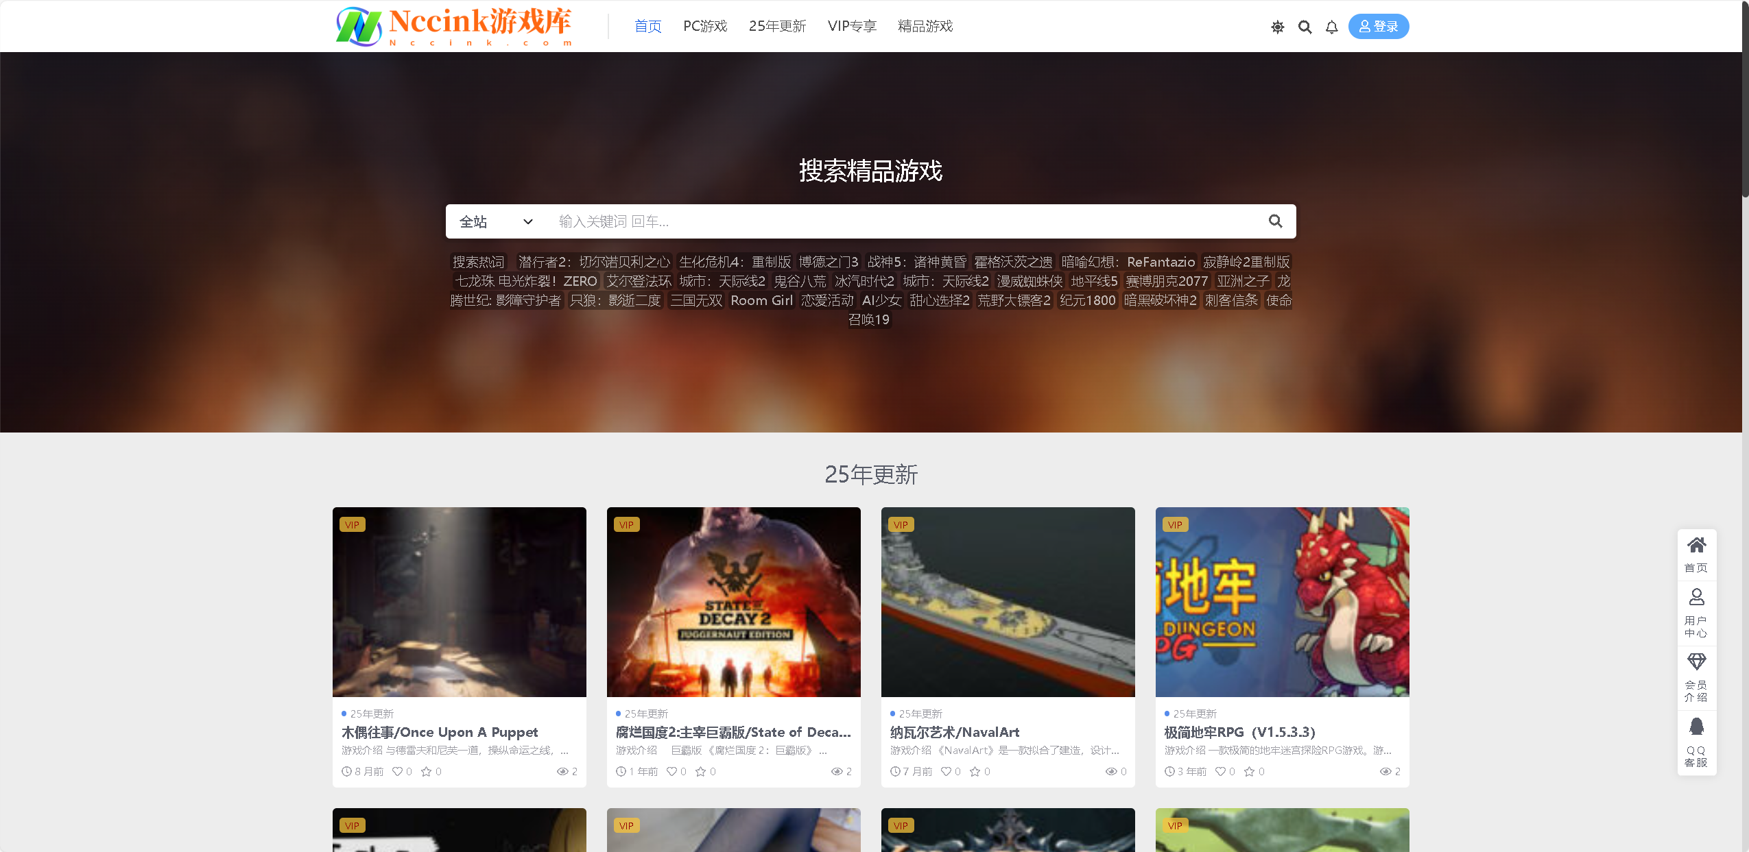Click hot search tag 赛博朋克2077
Screen dimensions: 1749x852
[1166, 281]
